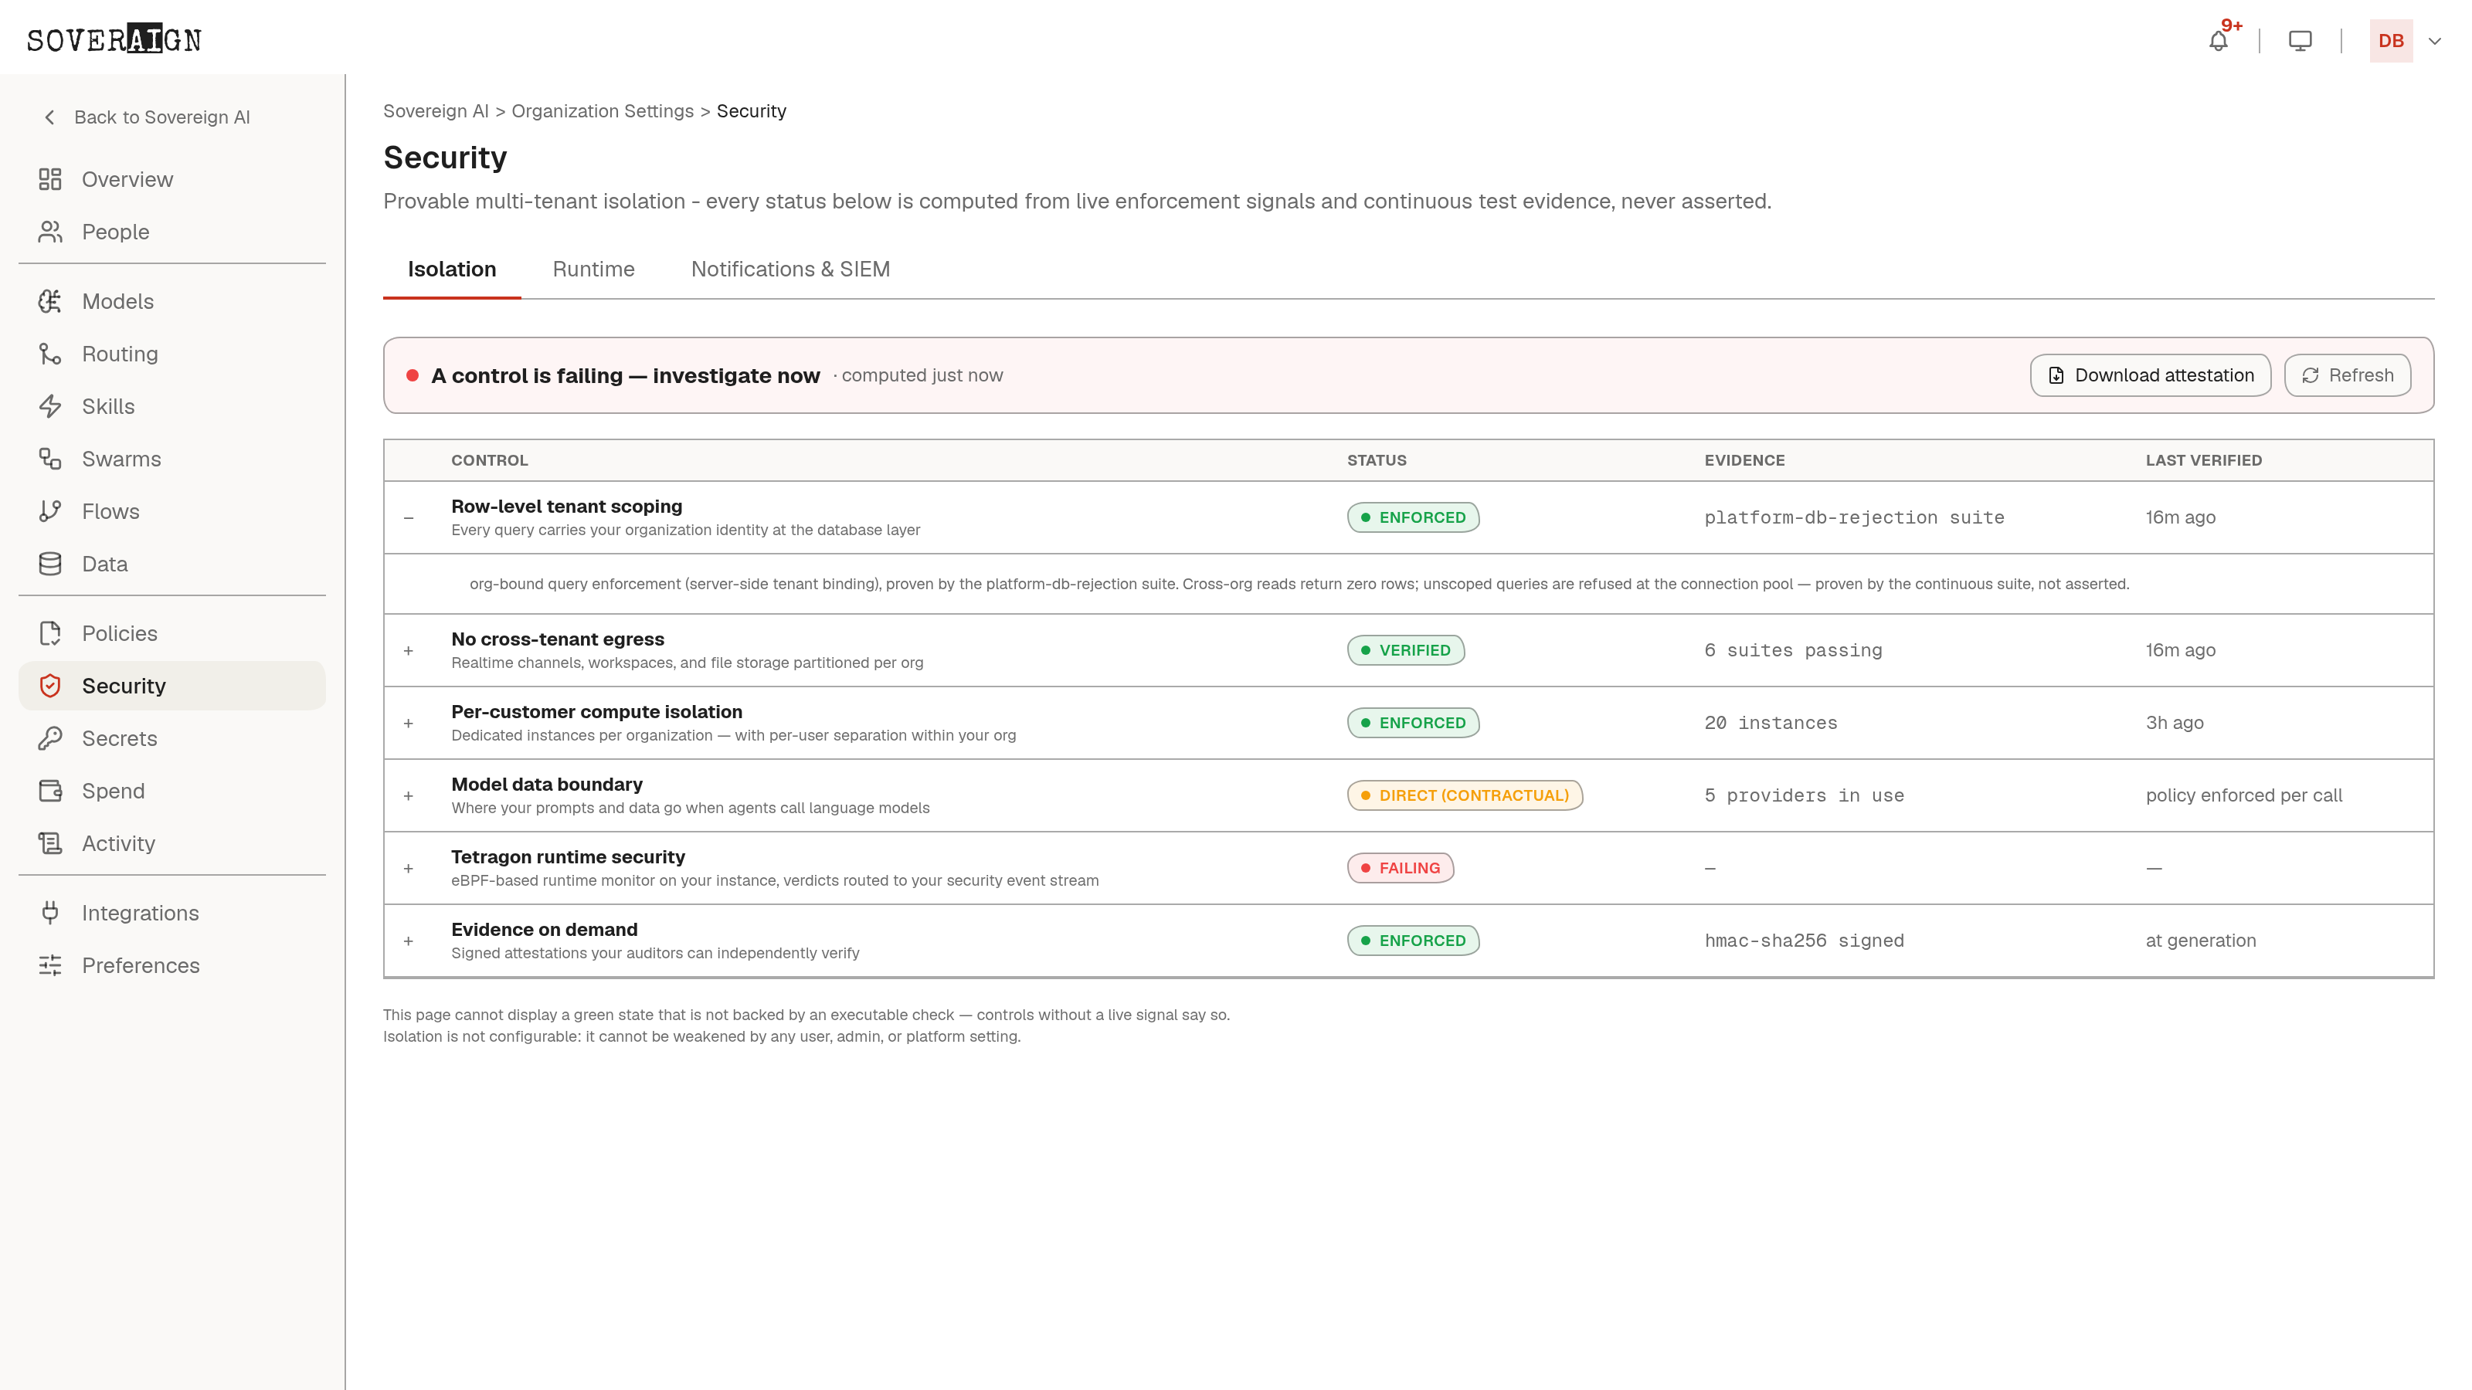Open Preferences in the sidebar
Viewport: 2472px width, 1390px height.
click(x=171, y=966)
